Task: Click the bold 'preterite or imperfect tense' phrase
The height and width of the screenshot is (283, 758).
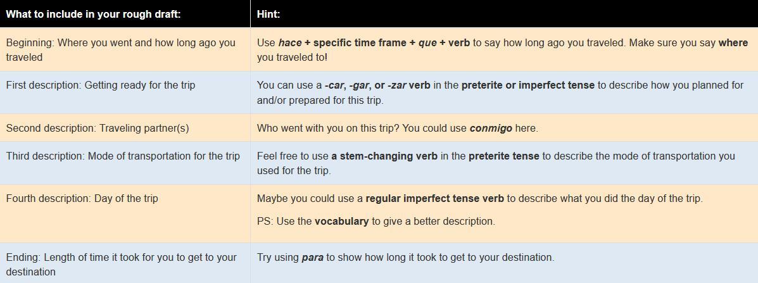Action: coord(528,85)
